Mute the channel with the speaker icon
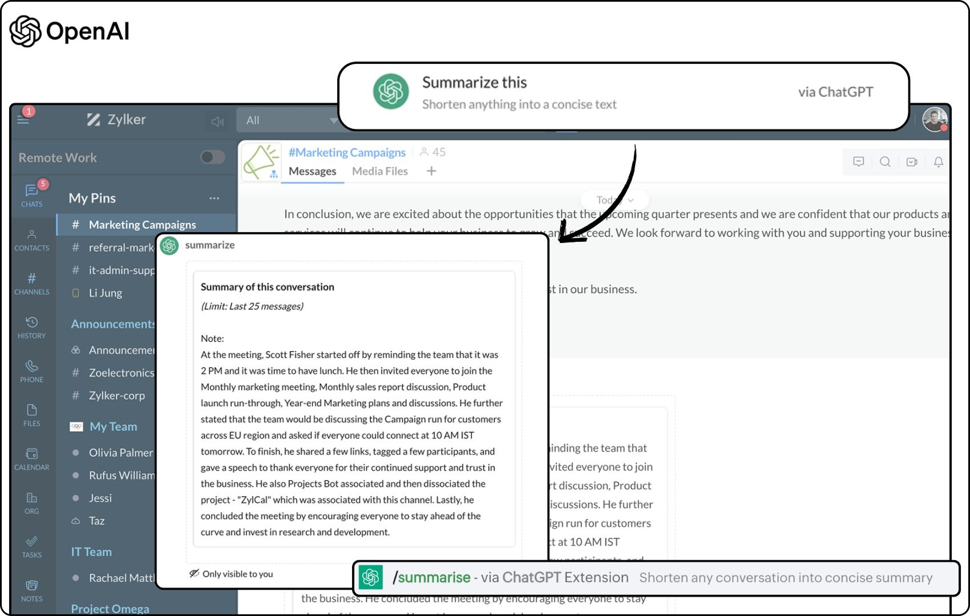This screenshot has width=970, height=616. 217,120
